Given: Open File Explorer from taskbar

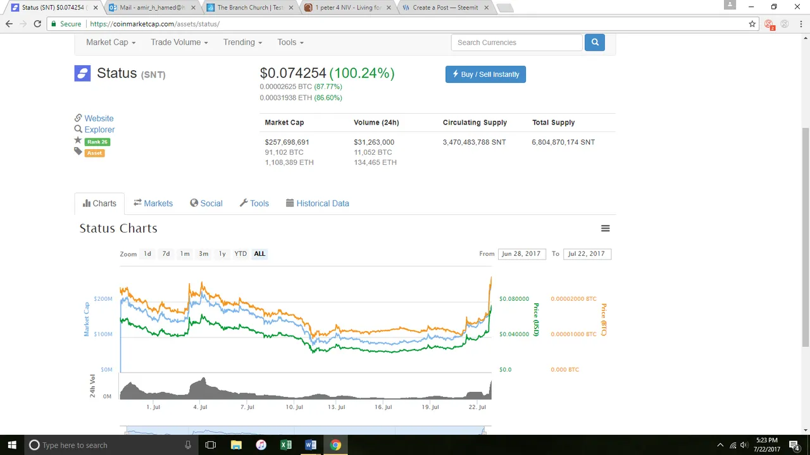Looking at the screenshot, I should tap(236, 445).
